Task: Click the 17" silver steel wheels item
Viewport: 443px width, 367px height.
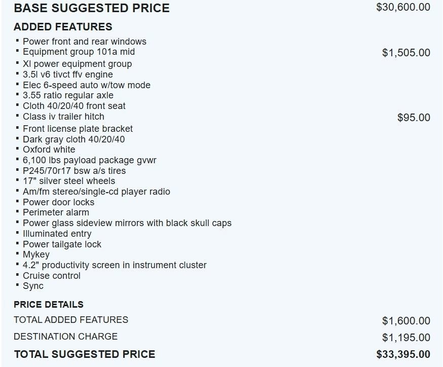Action: pos(69,181)
